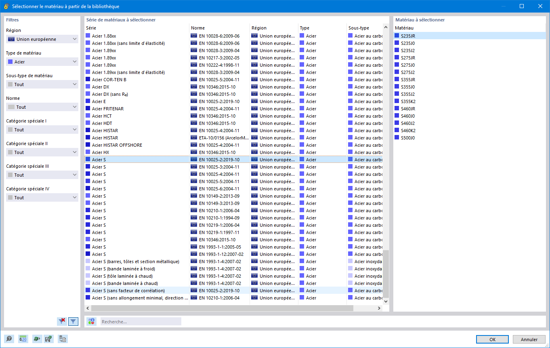
Task: Select the Acier E series row
Action: [233, 101]
